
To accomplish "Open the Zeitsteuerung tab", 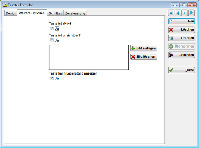I will click(75, 13).
